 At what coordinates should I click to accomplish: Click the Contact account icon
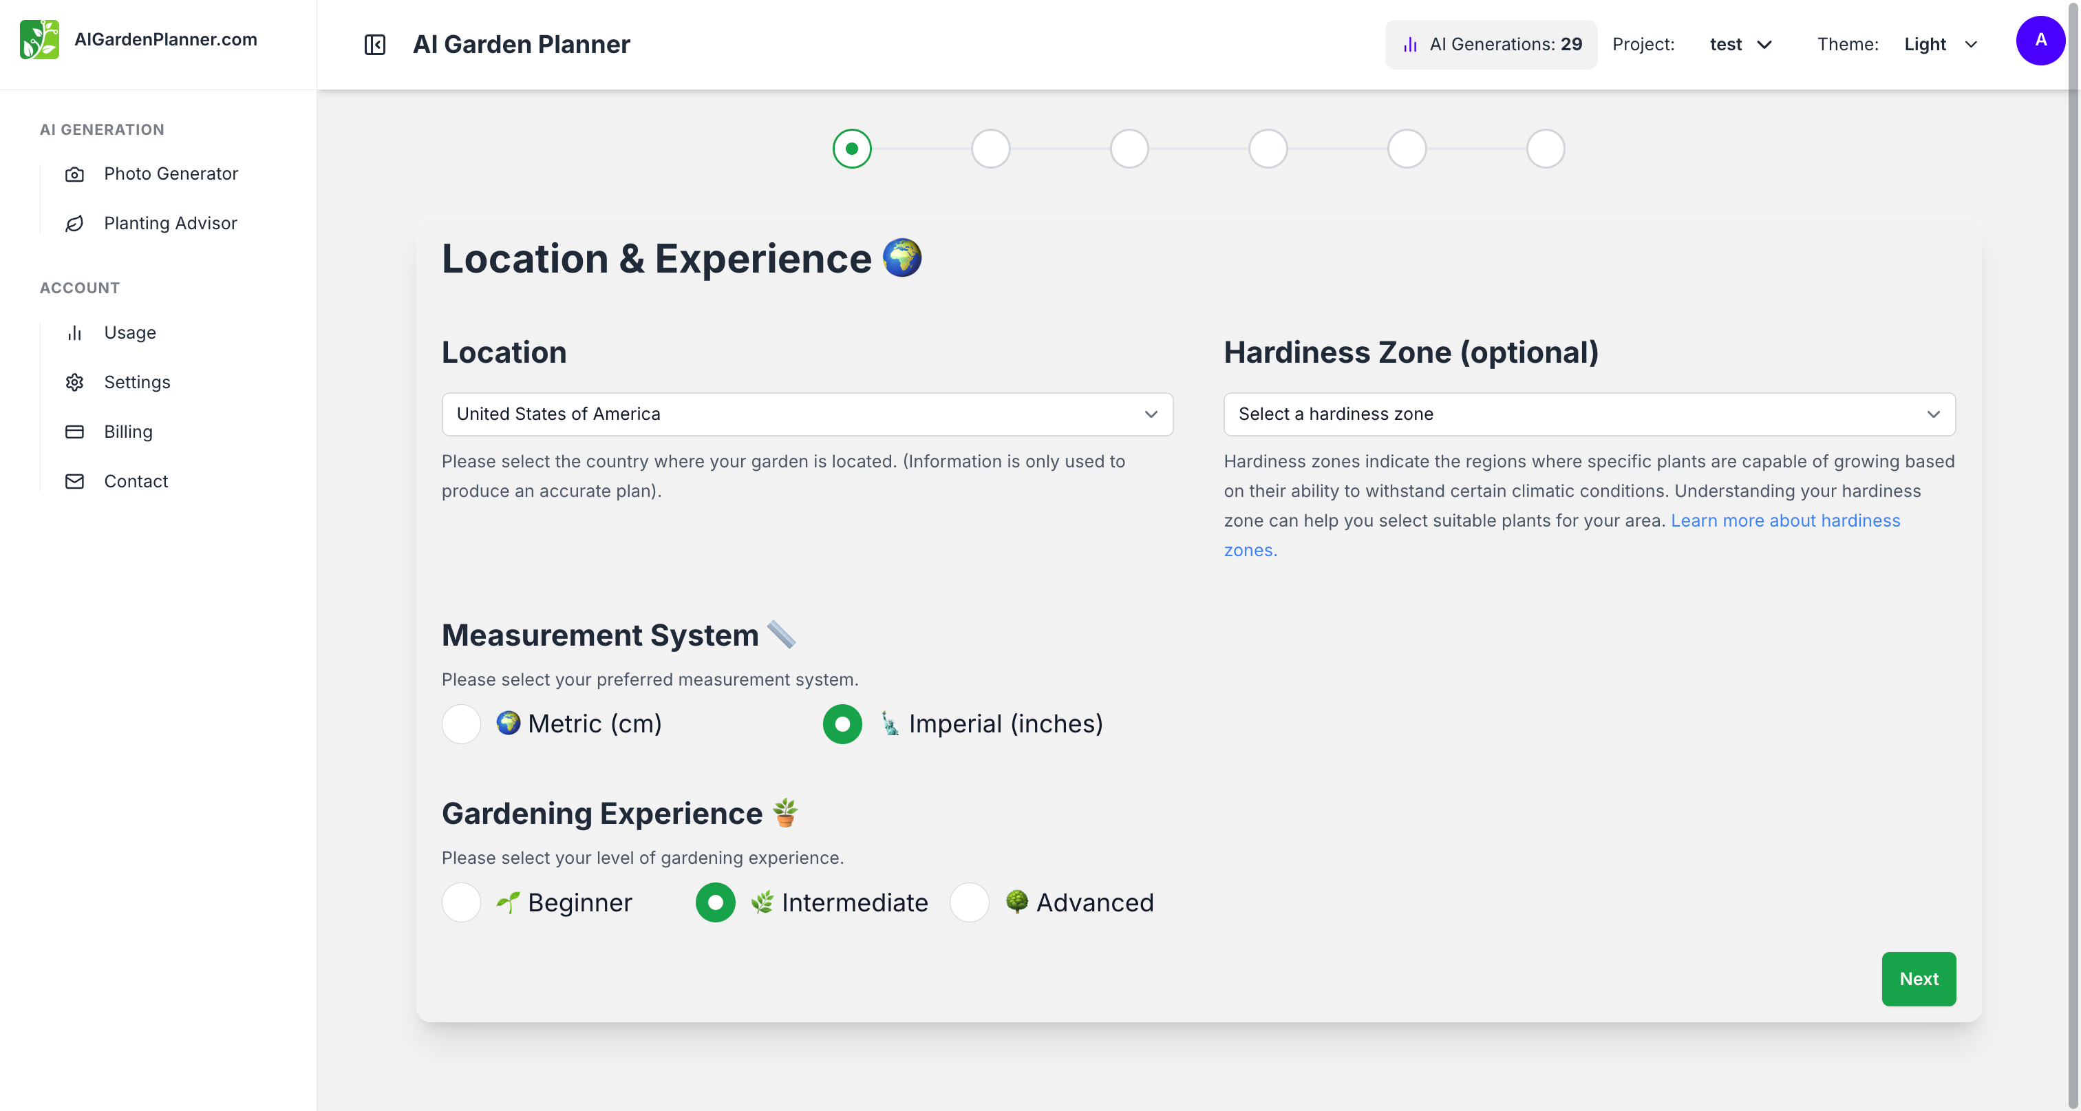point(74,480)
